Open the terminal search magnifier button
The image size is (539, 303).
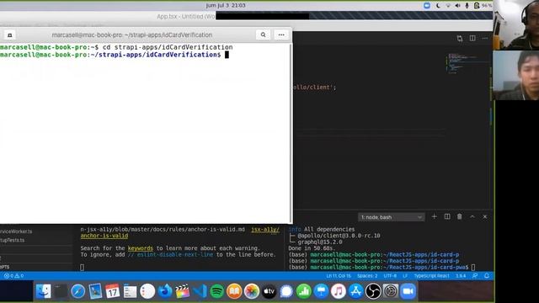click(263, 35)
